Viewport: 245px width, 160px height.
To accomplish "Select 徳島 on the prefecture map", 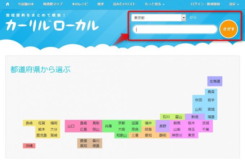I will (96, 146).
